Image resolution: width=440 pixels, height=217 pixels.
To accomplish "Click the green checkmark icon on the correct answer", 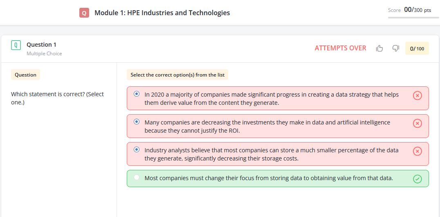I will tap(417, 179).
